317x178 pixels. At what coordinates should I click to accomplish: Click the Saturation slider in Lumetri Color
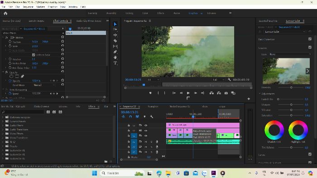[291, 115]
